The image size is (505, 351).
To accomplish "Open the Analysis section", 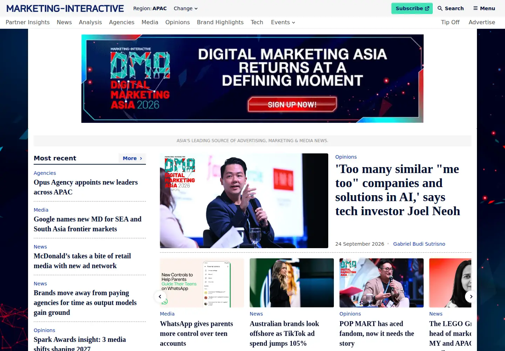I will (x=90, y=22).
